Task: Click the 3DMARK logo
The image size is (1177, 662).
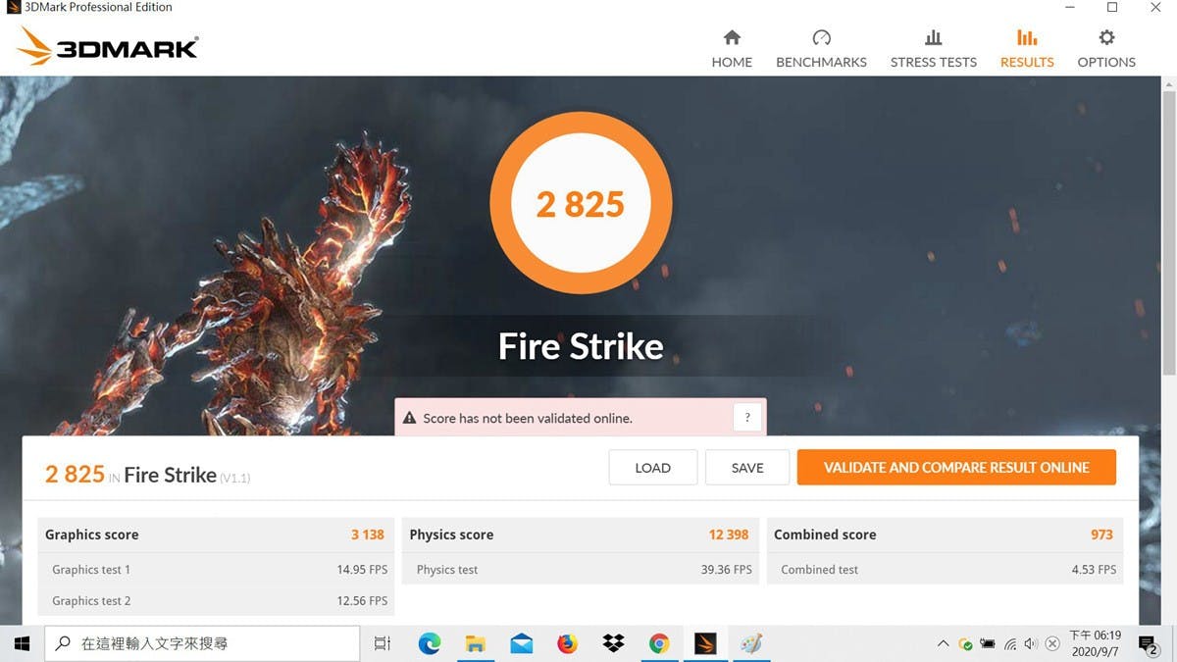Action: (108, 46)
